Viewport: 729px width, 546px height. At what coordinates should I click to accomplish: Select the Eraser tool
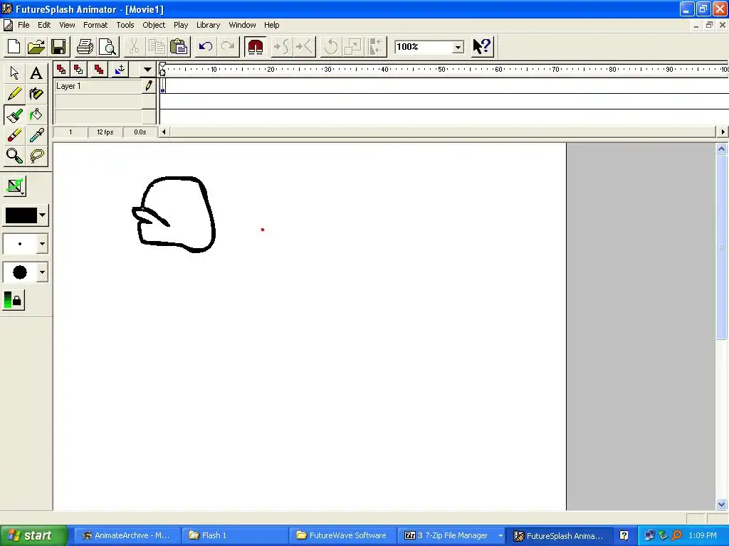click(x=14, y=136)
